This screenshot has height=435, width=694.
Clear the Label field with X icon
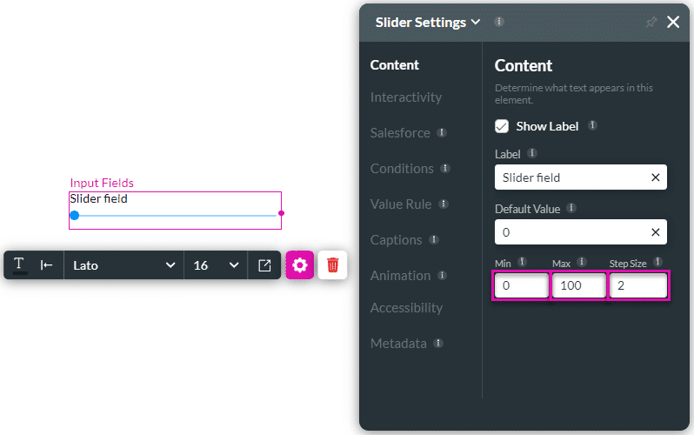655,177
